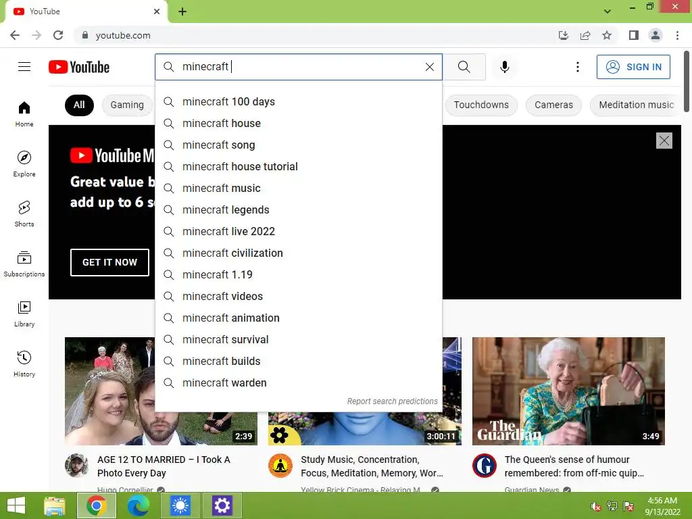Pick suggestion "minecraft survival"
Screen dimensions: 692x519
click(x=298, y=339)
